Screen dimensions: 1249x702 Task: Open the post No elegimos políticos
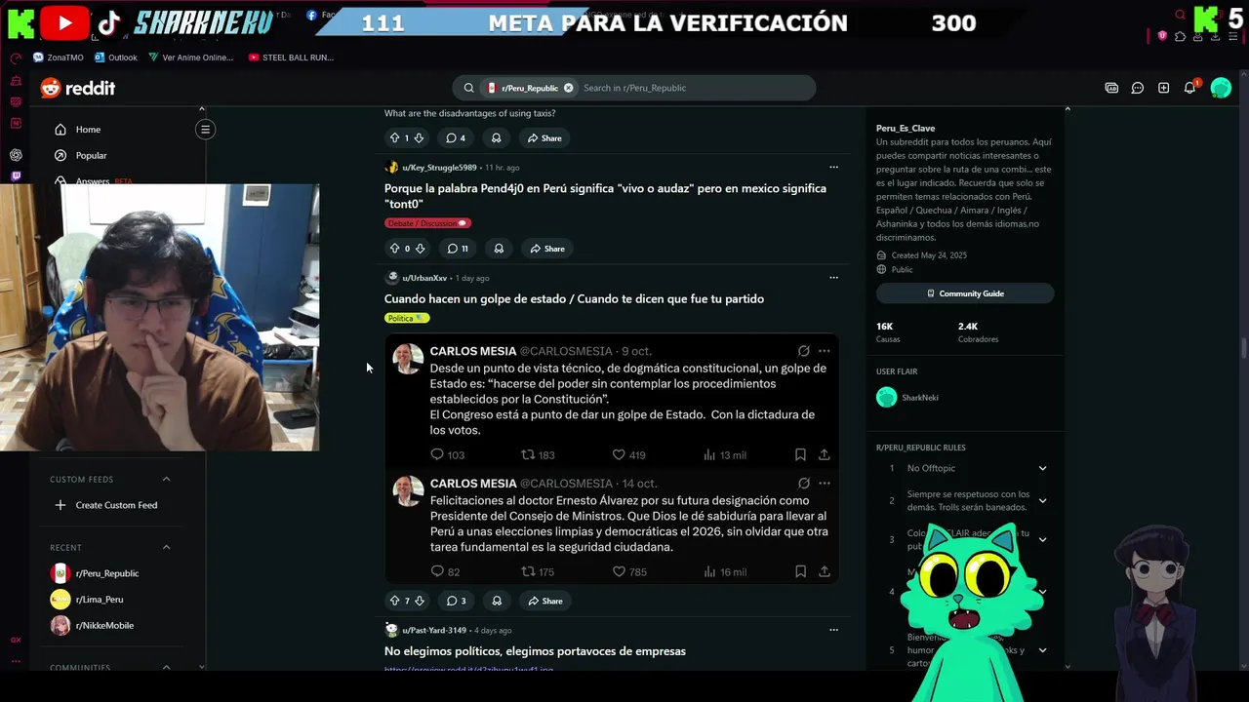pyautogui.click(x=535, y=651)
